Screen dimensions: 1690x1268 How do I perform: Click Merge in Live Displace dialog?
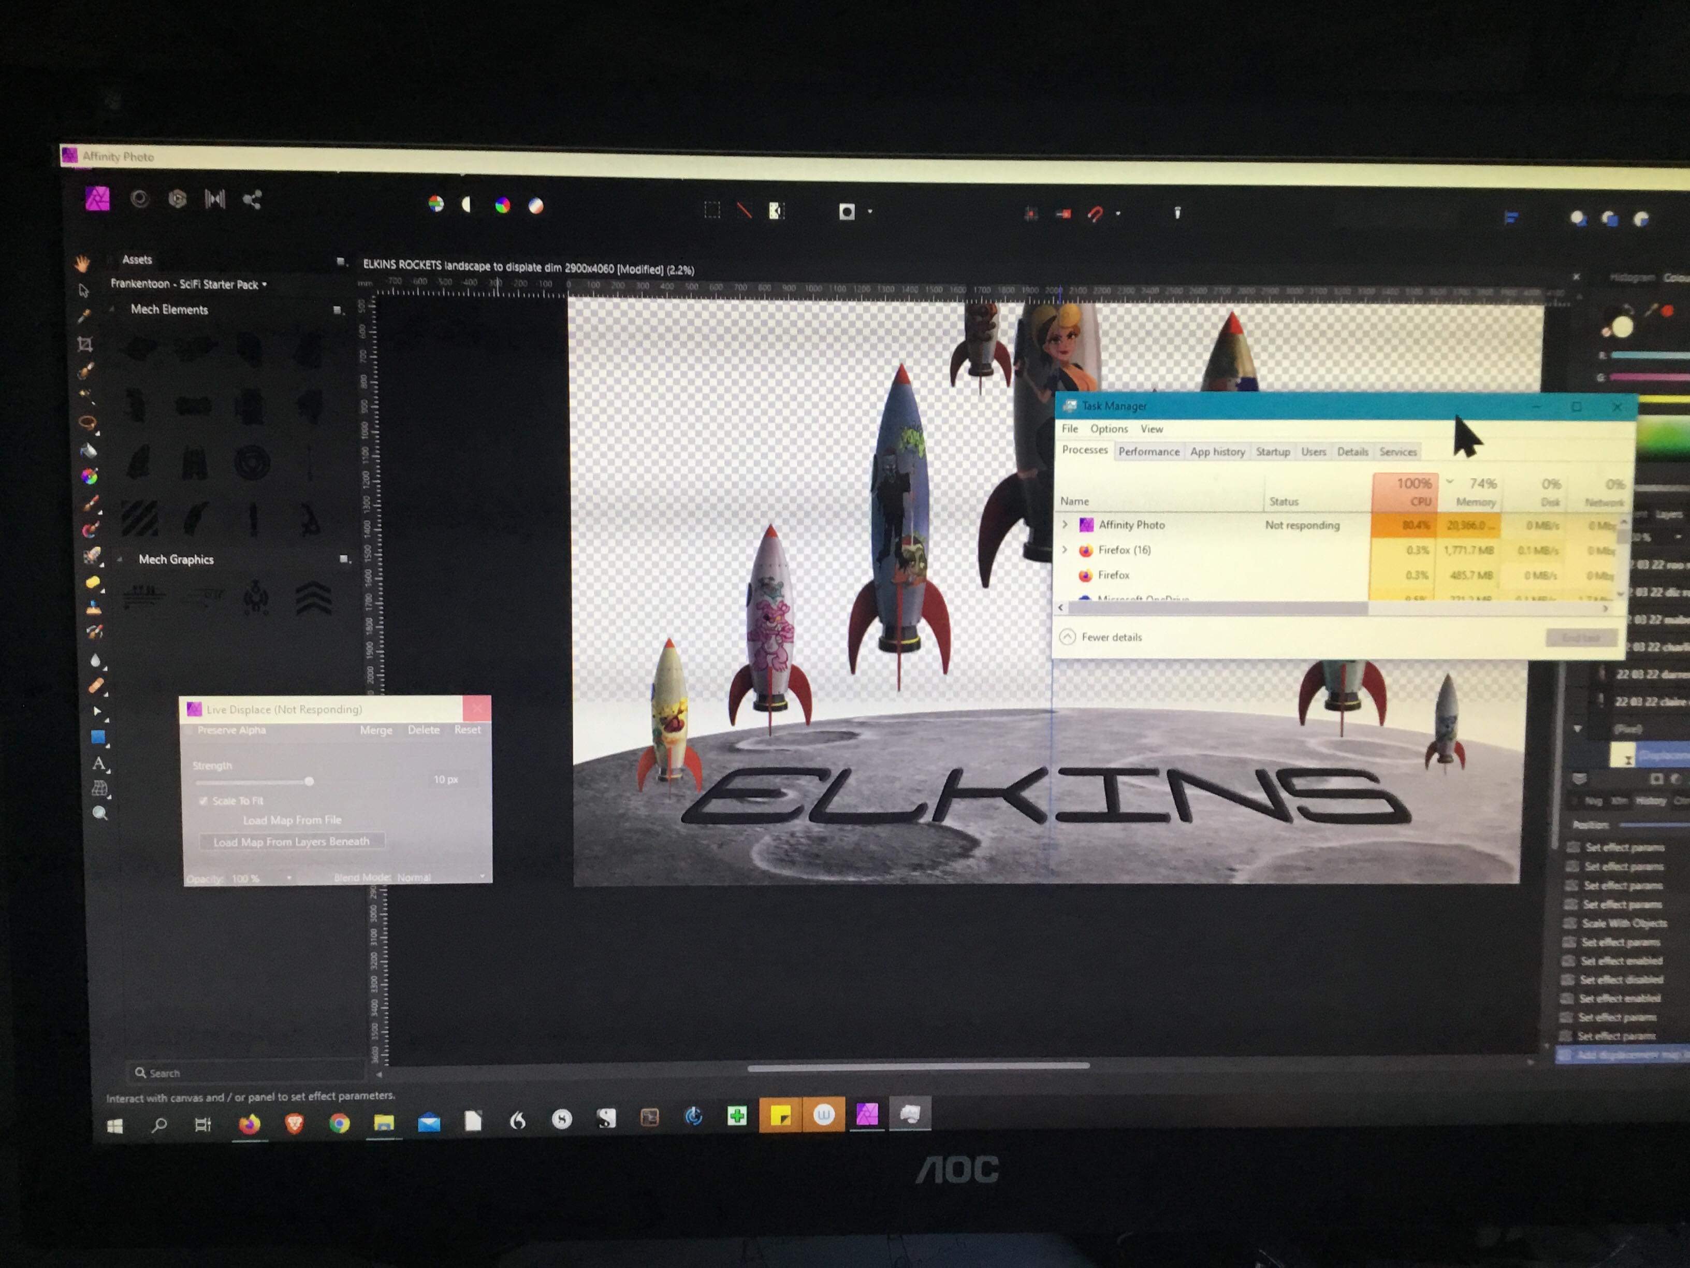pos(376,730)
